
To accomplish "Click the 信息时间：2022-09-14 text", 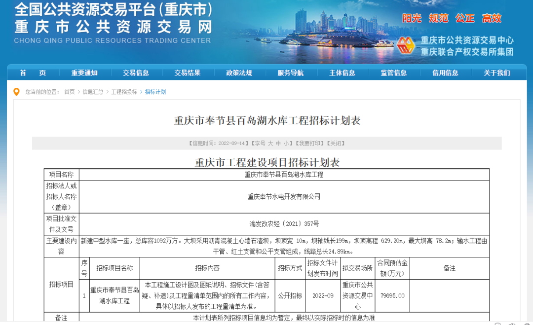I will coord(219,144).
